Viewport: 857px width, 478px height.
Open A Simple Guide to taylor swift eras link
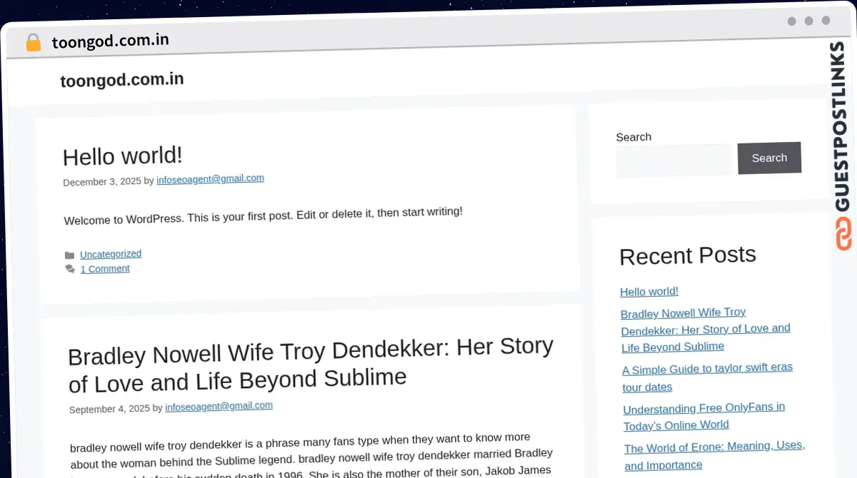point(708,377)
